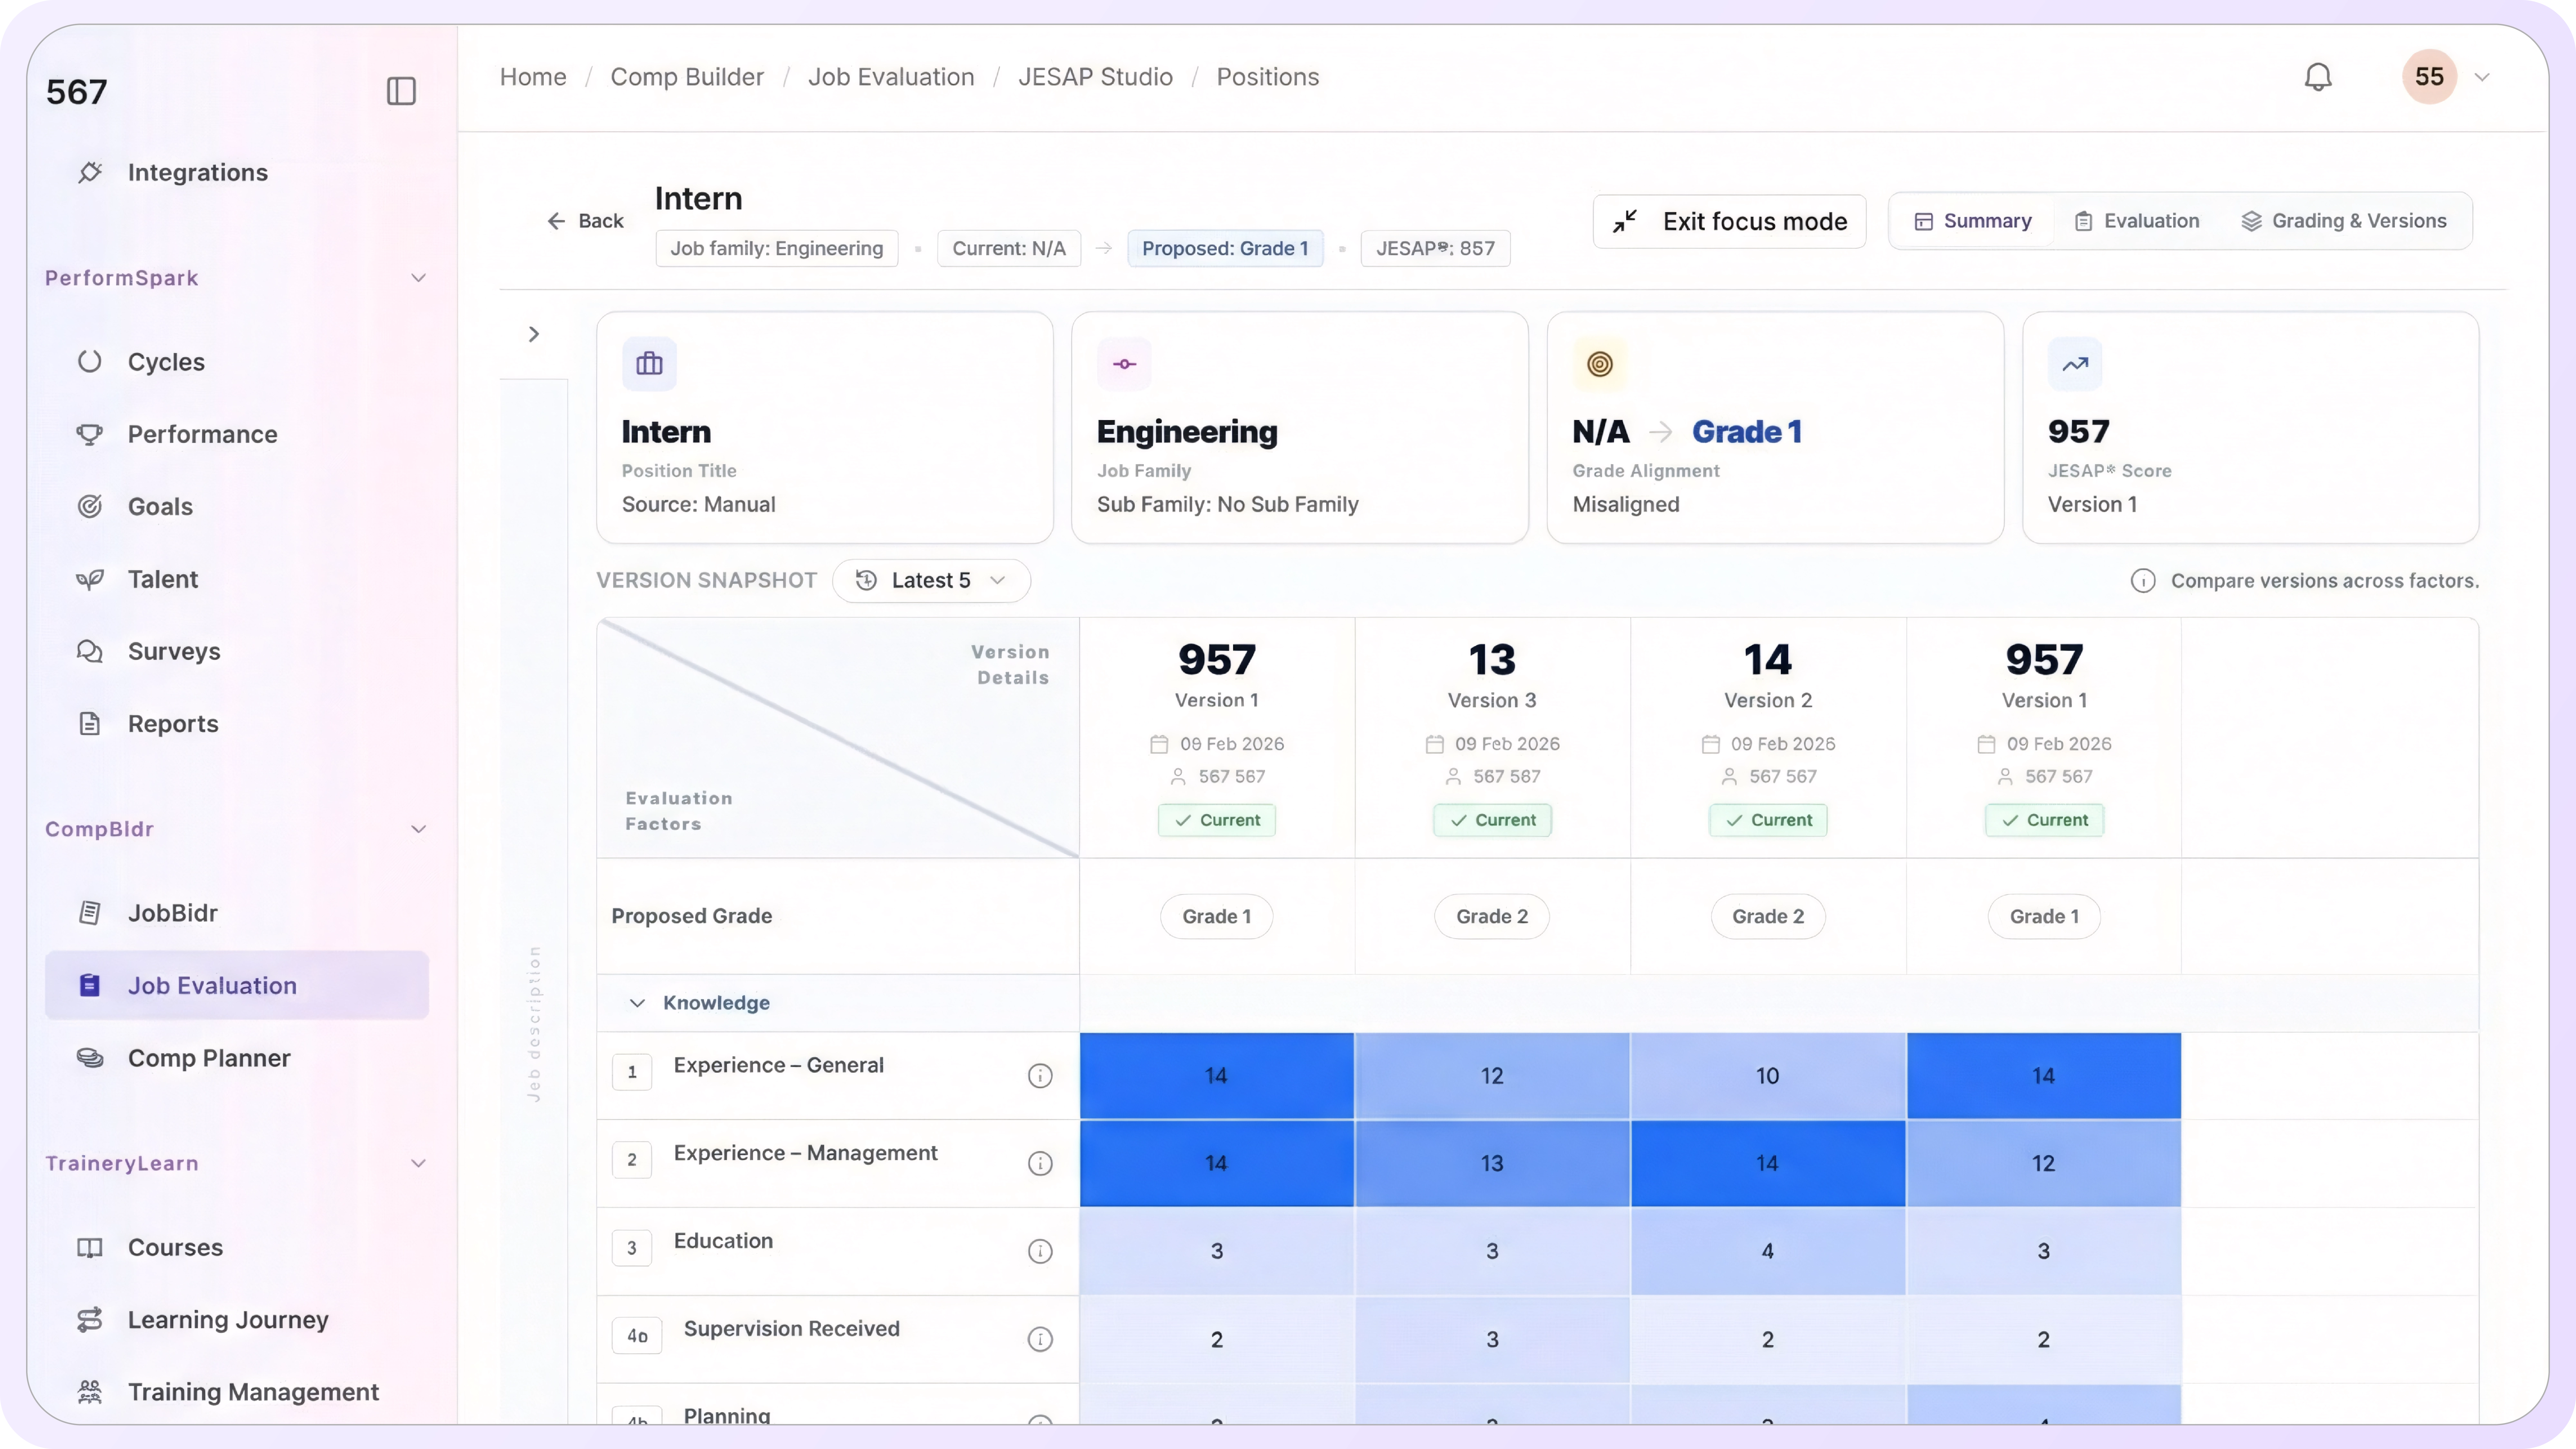Collapse the sidebar panel icon

point(401,91)
